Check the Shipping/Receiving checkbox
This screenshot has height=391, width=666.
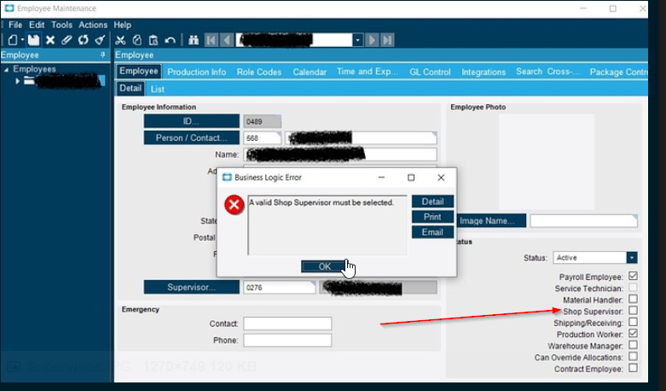point(633,322)
